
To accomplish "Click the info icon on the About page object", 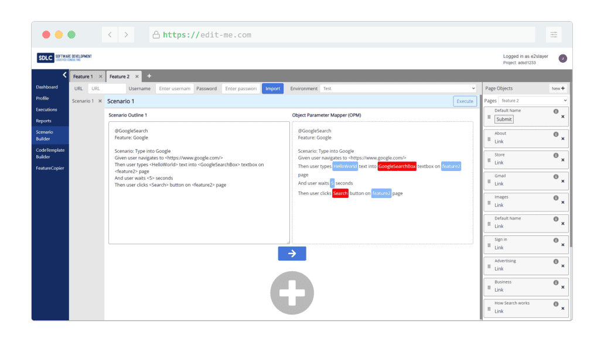I will (556, 135).
